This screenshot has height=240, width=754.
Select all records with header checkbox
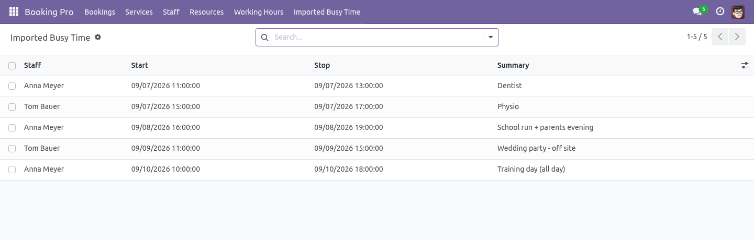pyautogui.click(x=12, y=66)
